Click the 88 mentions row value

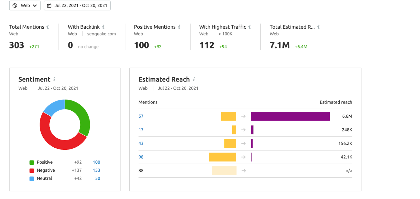[141, 171]
